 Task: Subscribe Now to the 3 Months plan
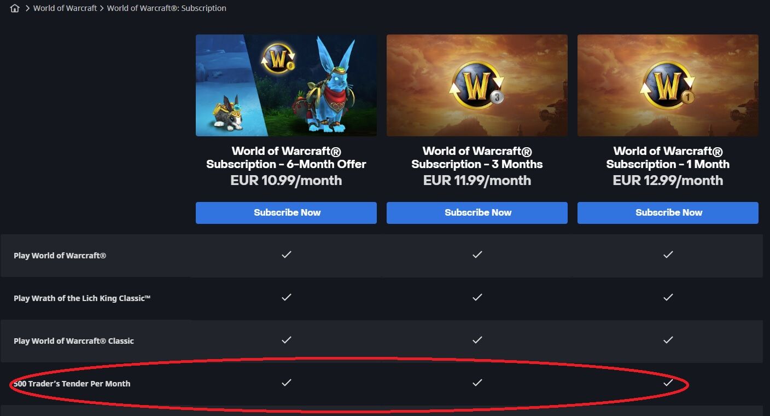coord(477,213)
